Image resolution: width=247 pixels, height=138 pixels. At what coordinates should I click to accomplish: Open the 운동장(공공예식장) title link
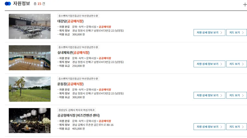tap(70, 84)
